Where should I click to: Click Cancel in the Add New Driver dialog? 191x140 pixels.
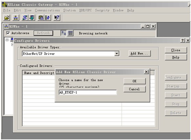(x=135, y=89)
